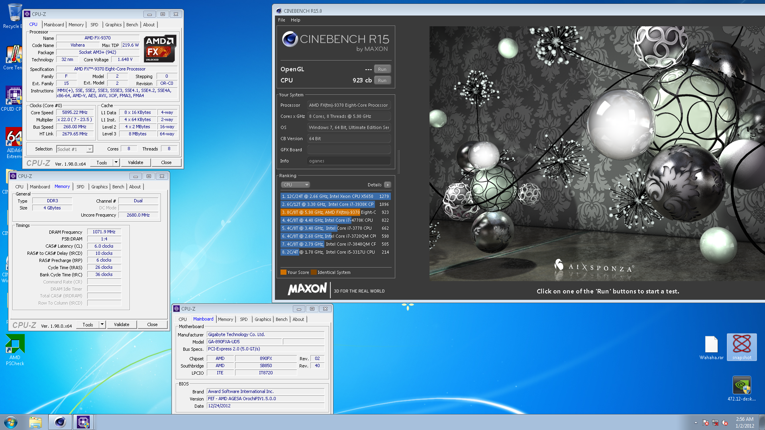
Task: Click the panel splitter grip beside system info
Action: coord(398,162)
